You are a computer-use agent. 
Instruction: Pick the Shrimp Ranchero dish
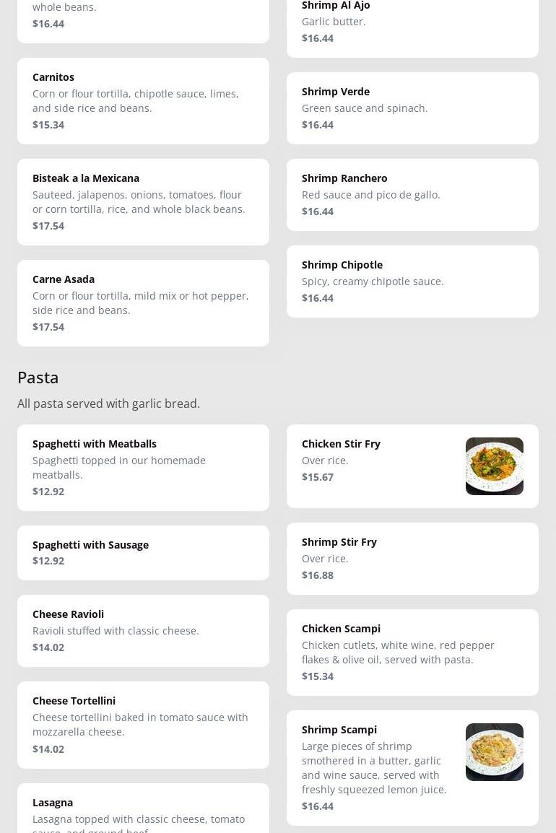pos(412,195)
